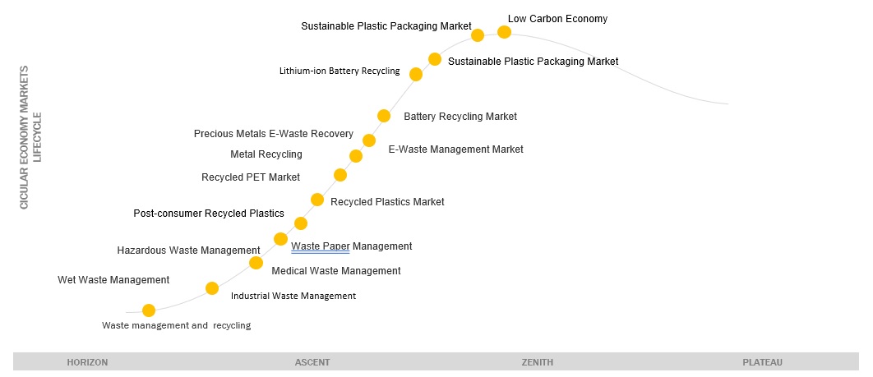Switch to the HORIZON phase
This screenshot has width=873, height=377.
click(87, 362)
